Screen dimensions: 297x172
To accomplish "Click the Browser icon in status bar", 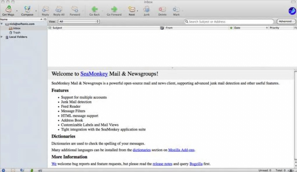I will pos(3,170).
